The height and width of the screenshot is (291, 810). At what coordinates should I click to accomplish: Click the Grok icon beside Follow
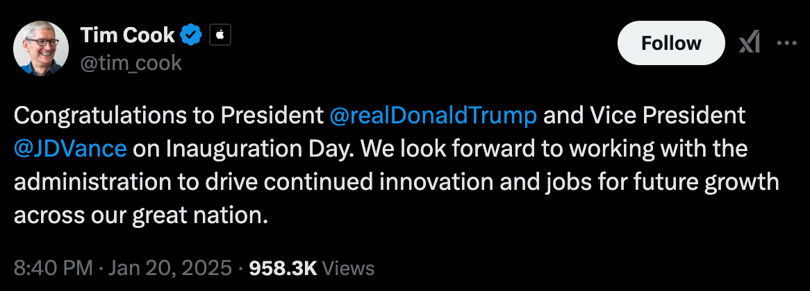[749, 44]
